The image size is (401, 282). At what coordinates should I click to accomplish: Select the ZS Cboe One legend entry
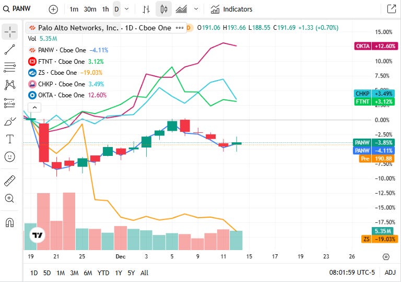pos(65,73)
